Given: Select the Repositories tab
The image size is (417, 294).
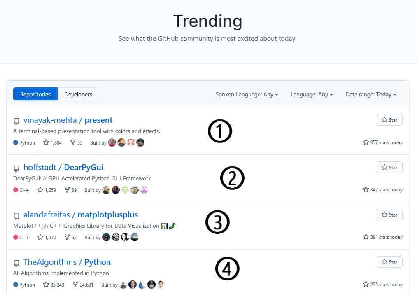Looking at the screenshot, I should point(35,94).
